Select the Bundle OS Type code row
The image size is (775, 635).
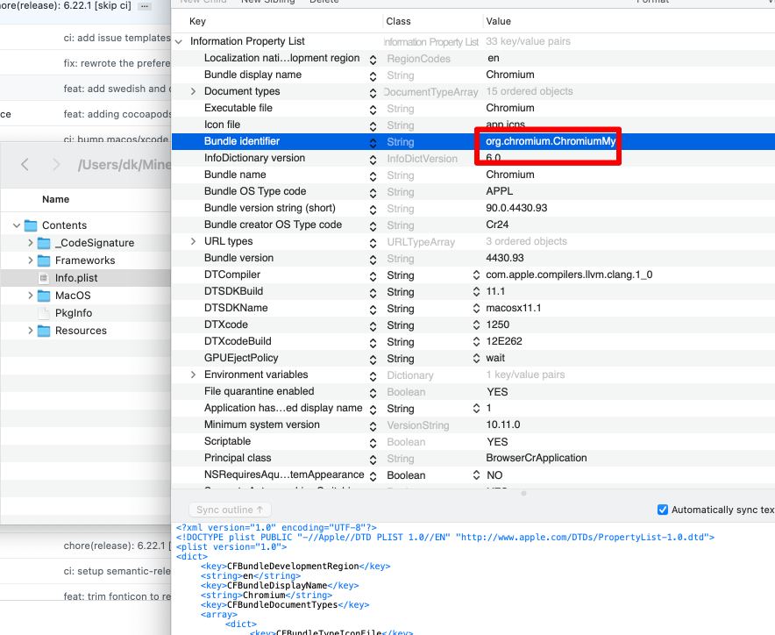(473, 192)
